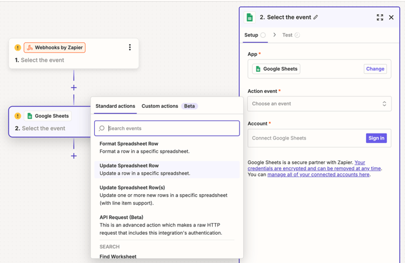Click warning icon on Webhooks by Zapier step
The height and width of the screenshot is (263, 405).
click(x=18, y=48)
